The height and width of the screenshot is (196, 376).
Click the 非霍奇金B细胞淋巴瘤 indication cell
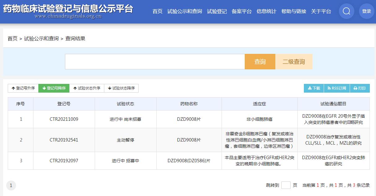(260, 140)
